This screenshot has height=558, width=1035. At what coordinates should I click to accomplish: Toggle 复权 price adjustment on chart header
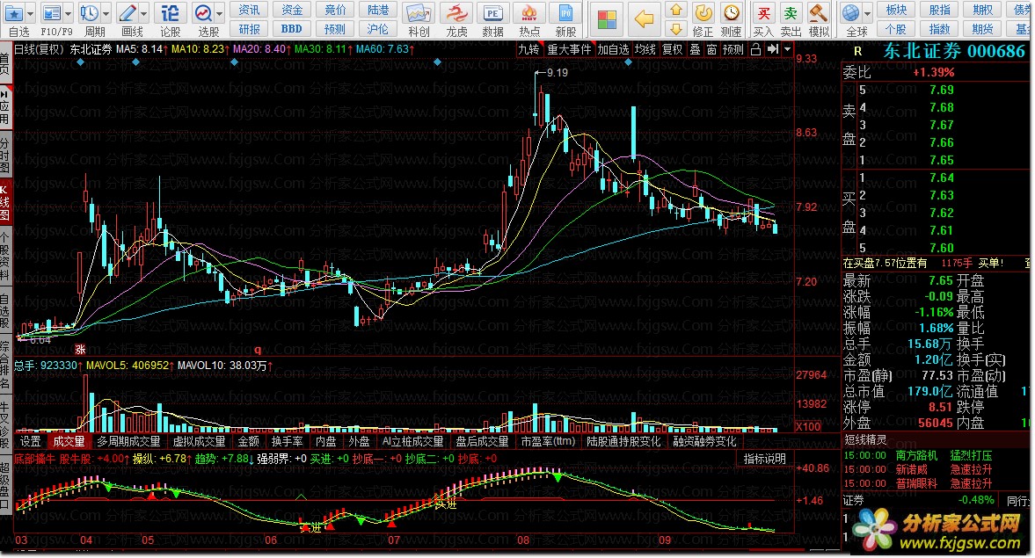(x=673, y=49)
